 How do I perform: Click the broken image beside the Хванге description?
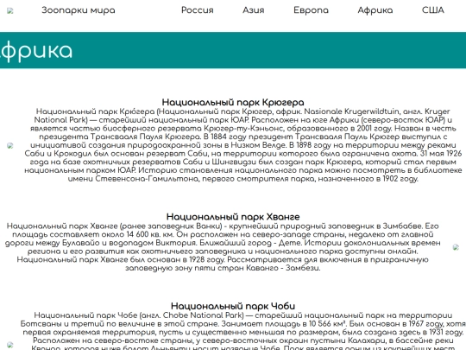(456, 247)
